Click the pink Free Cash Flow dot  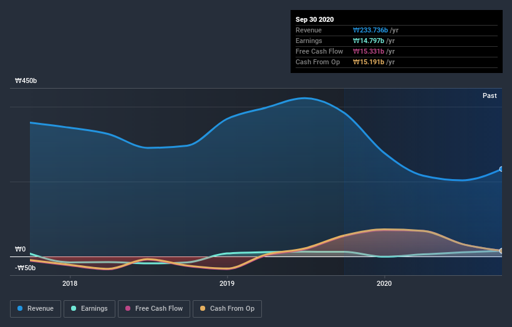128,308
